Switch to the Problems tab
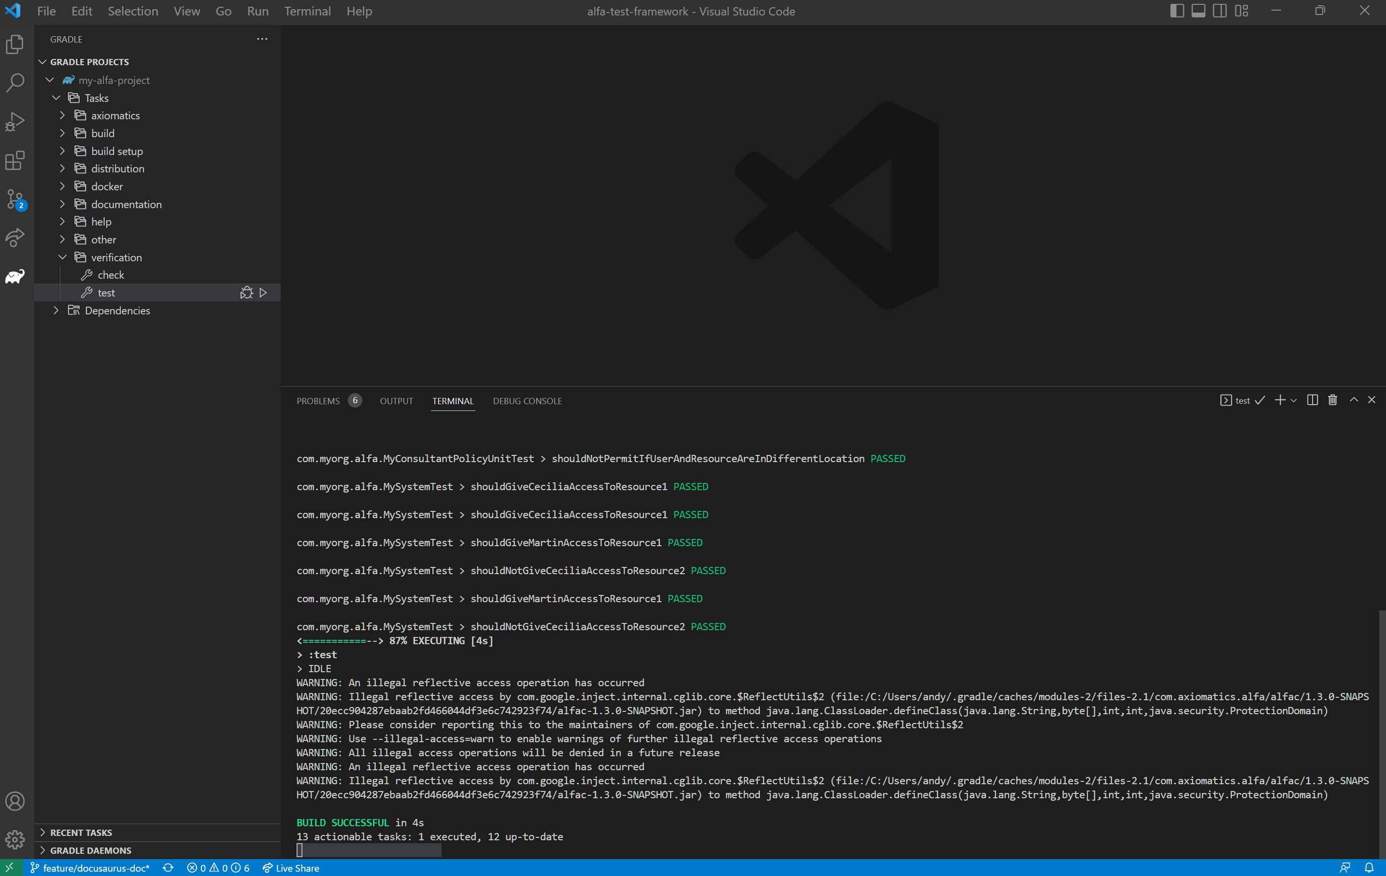 pyautogui.click(x=319, y=401)
